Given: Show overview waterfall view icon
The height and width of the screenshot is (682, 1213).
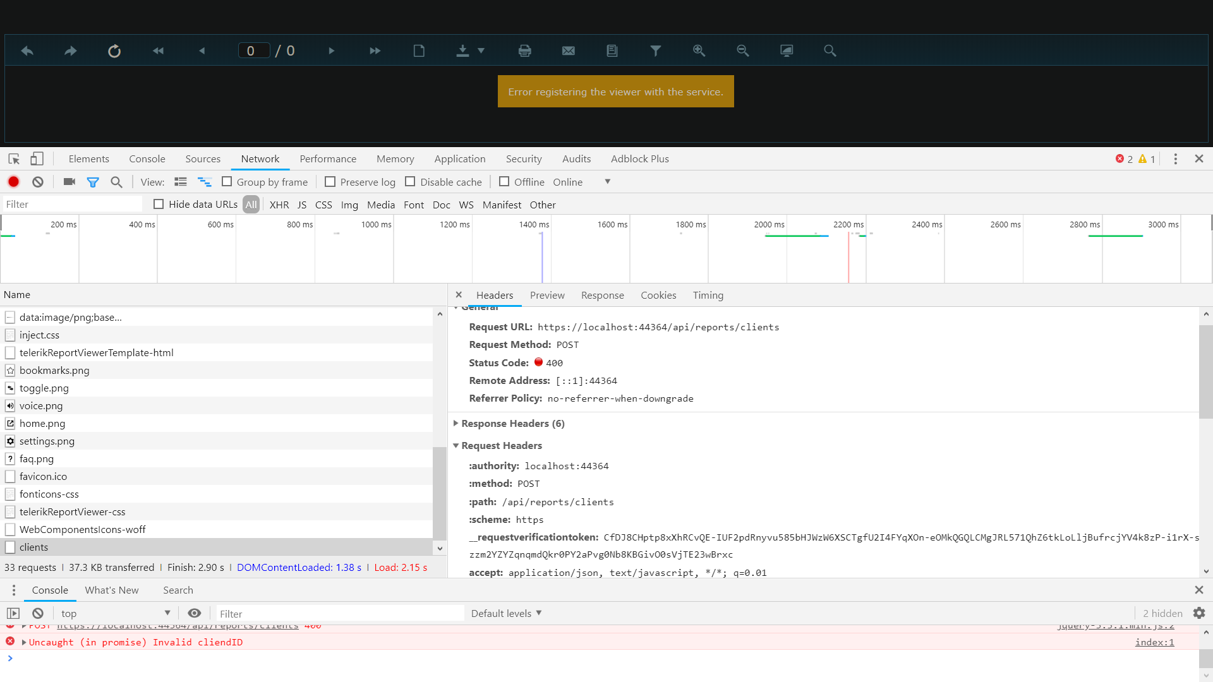Looking at the screenshot, I should pyautogui.click(x=205, y=182).
